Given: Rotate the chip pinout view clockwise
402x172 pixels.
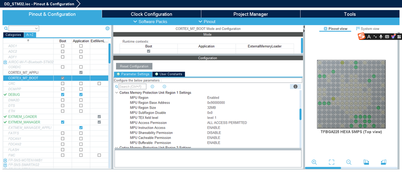Looking at the screenshot, I should (x=366, y=162).
